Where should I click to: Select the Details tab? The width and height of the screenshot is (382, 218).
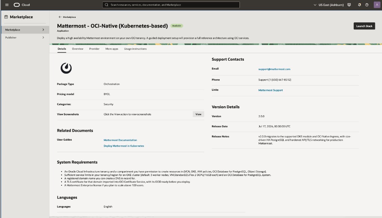pyautogui.click(x=62, y=49)
